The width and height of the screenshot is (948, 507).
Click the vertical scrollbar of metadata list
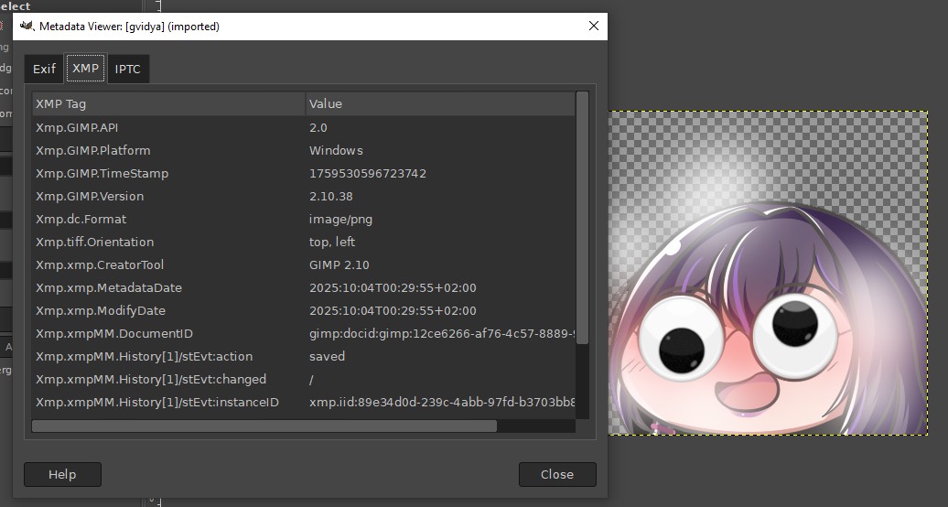tap(582, 218)
